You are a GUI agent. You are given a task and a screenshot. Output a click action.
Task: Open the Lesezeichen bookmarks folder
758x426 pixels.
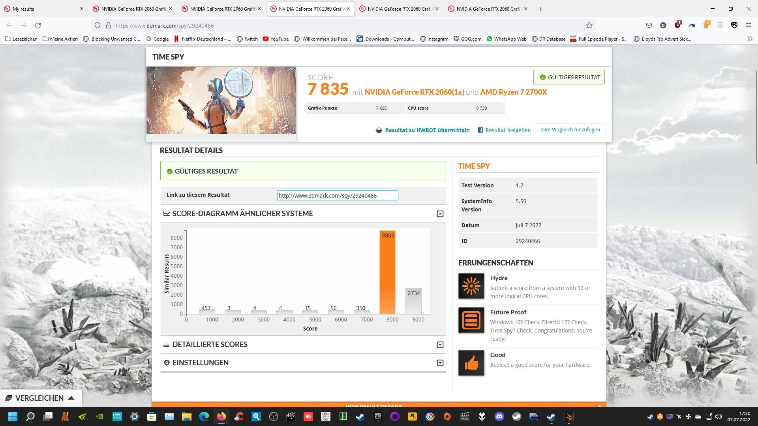[x=21, y=39]
